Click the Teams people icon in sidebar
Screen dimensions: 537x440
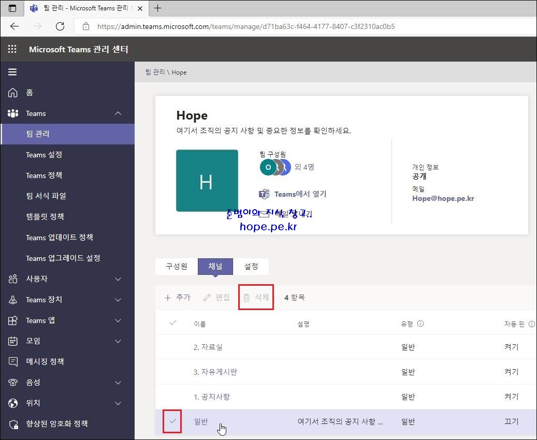[12, 113]
